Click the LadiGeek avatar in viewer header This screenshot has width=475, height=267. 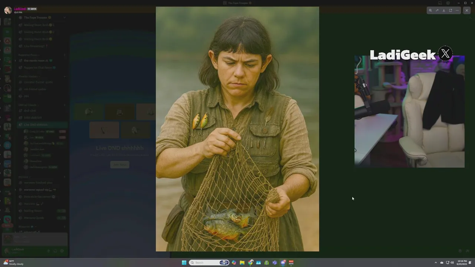pyautogui.click(x=8, y=10)
